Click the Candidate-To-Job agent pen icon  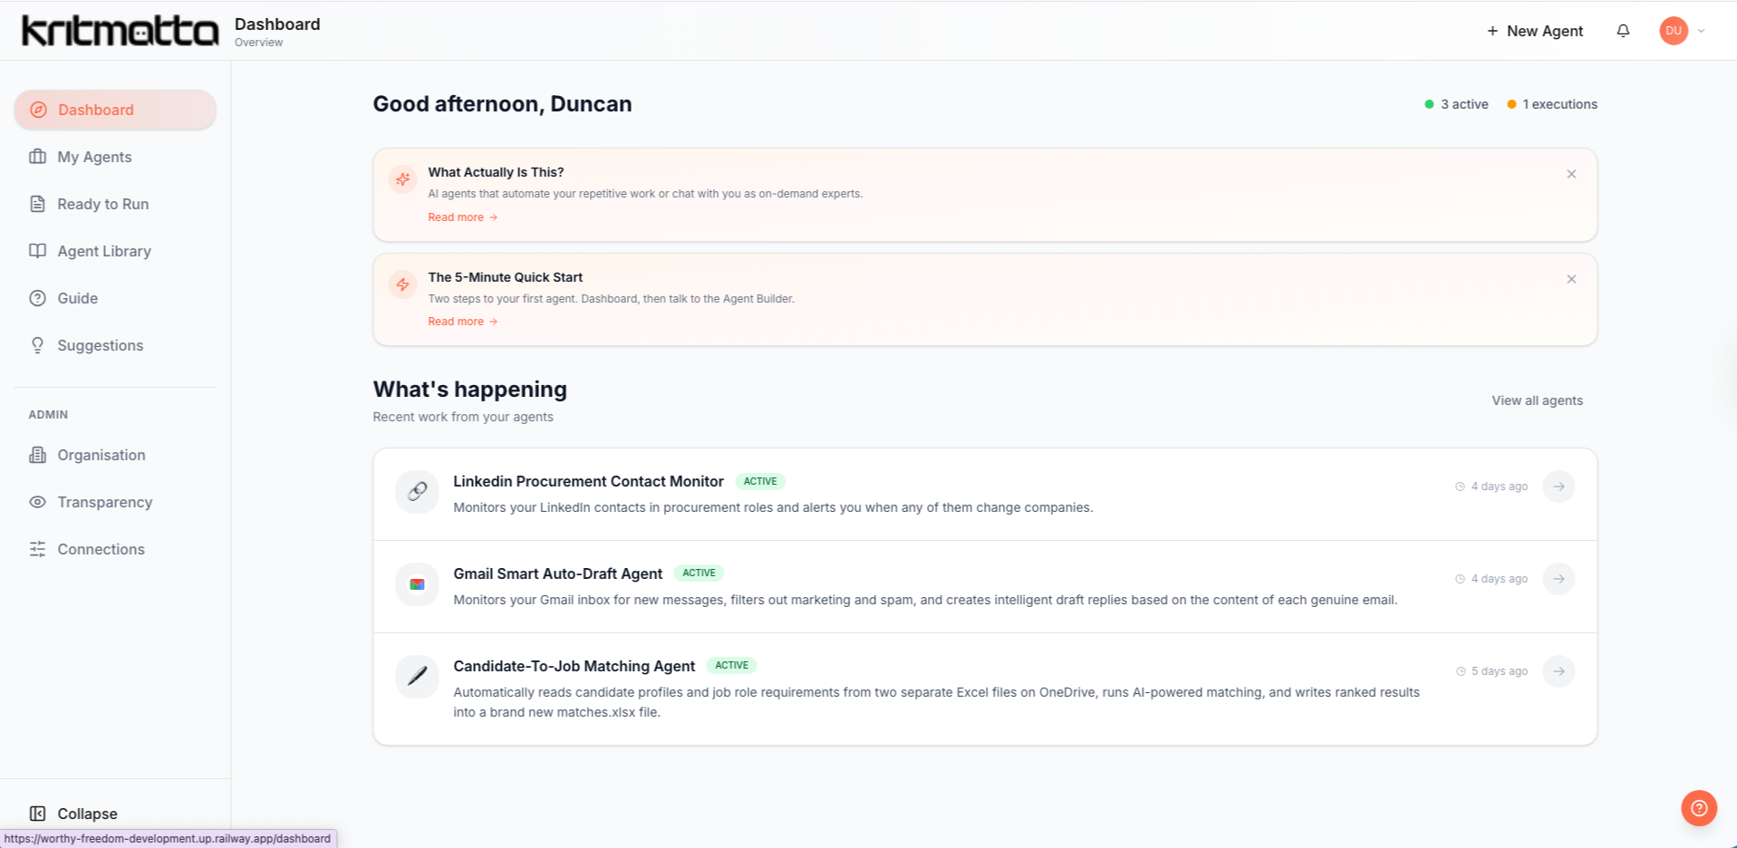[417, 676]
